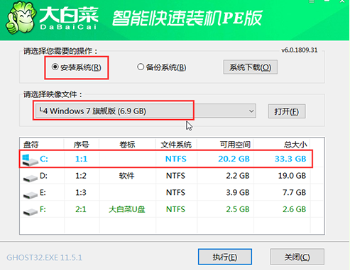The image size is (350, 273).
Task: Click the Windows drive icon for C:
Action: (x=30, y=160)
